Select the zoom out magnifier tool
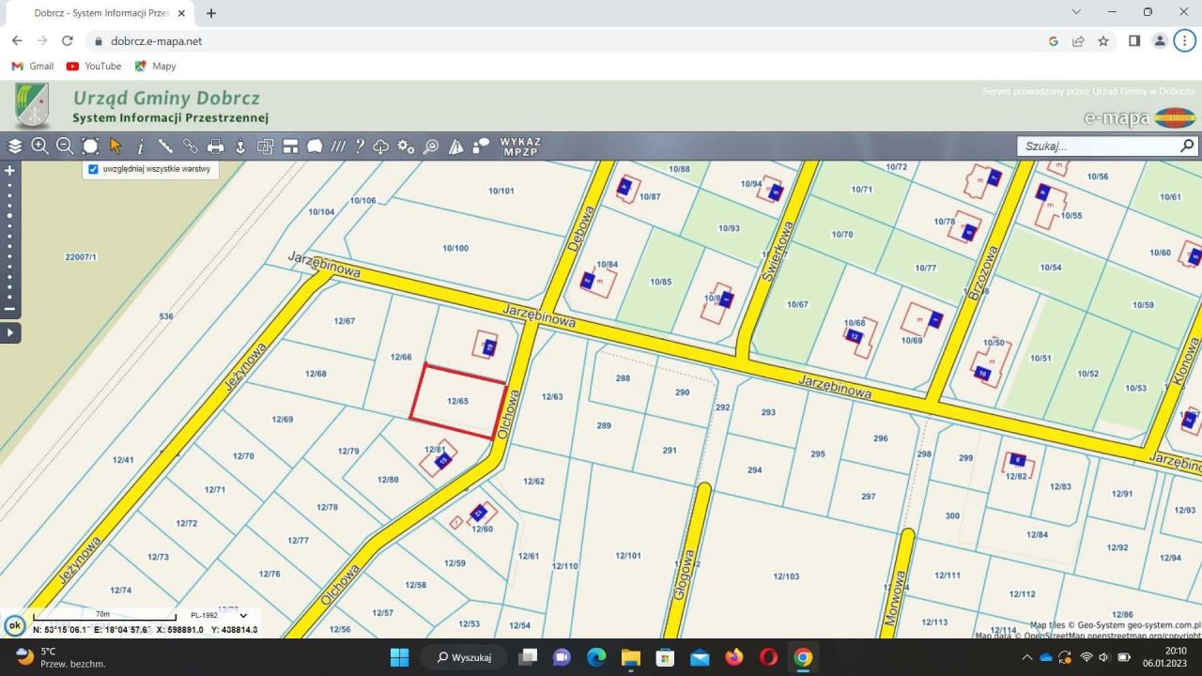Viewport: 1202px width, 676px height. [x=65, y=146]
